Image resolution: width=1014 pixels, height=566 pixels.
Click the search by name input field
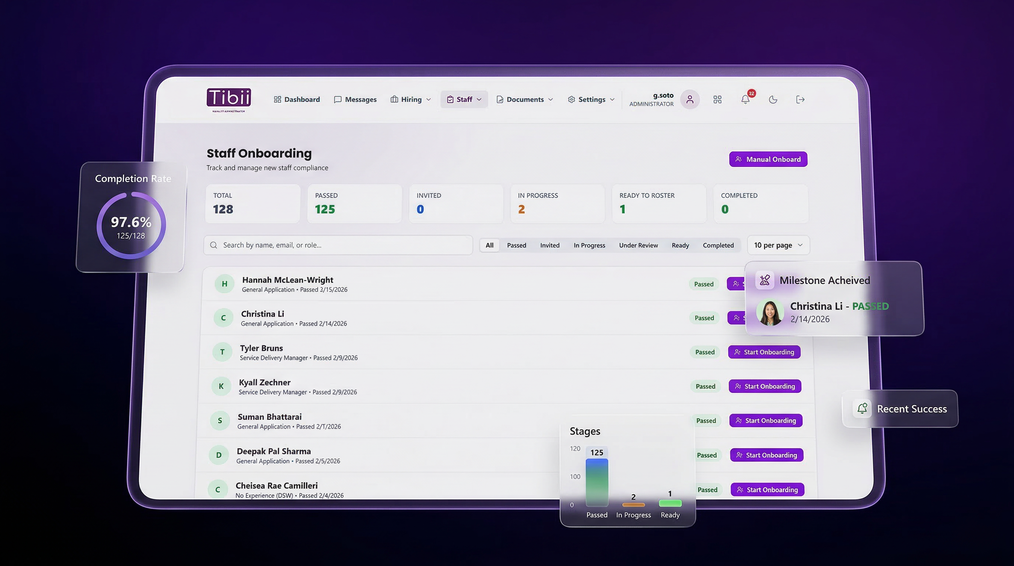tap(338, 245)
